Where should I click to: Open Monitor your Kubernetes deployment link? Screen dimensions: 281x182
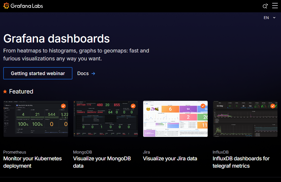coord(33,162)
